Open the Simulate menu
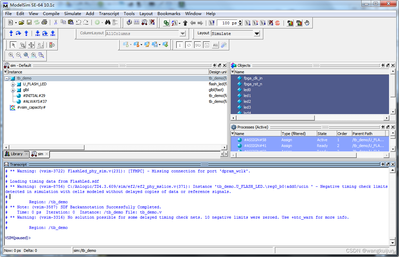This screenshot has width=399, height=257. (x=73, y=14)
